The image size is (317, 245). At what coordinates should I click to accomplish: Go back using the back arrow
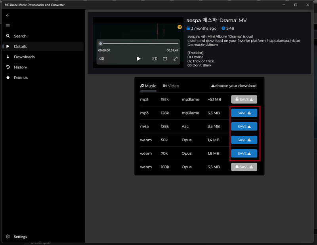[x=8, y=15]
